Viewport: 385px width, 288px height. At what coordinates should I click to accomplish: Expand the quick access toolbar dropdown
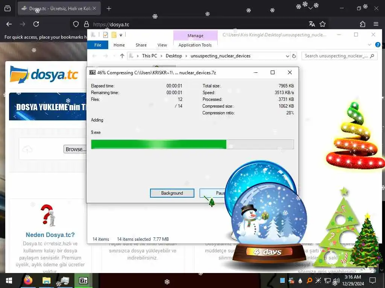(121, 35)
